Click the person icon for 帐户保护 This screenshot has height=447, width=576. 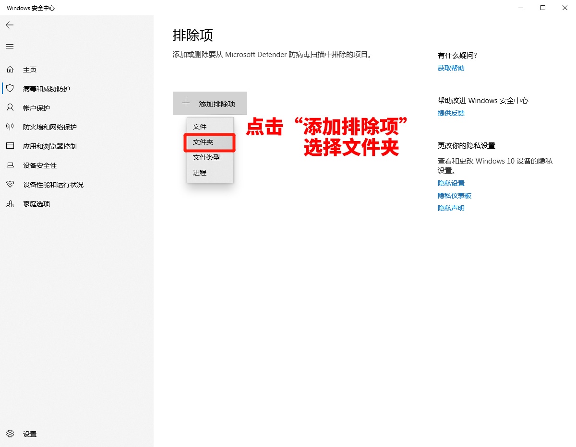coord(10,108)
